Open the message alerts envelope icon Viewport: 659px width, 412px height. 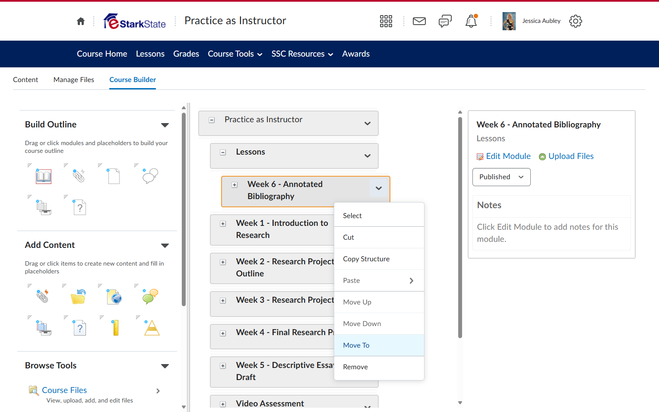[419, 21]
